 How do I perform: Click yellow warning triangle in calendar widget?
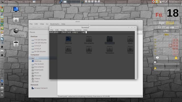coord(176,58)
